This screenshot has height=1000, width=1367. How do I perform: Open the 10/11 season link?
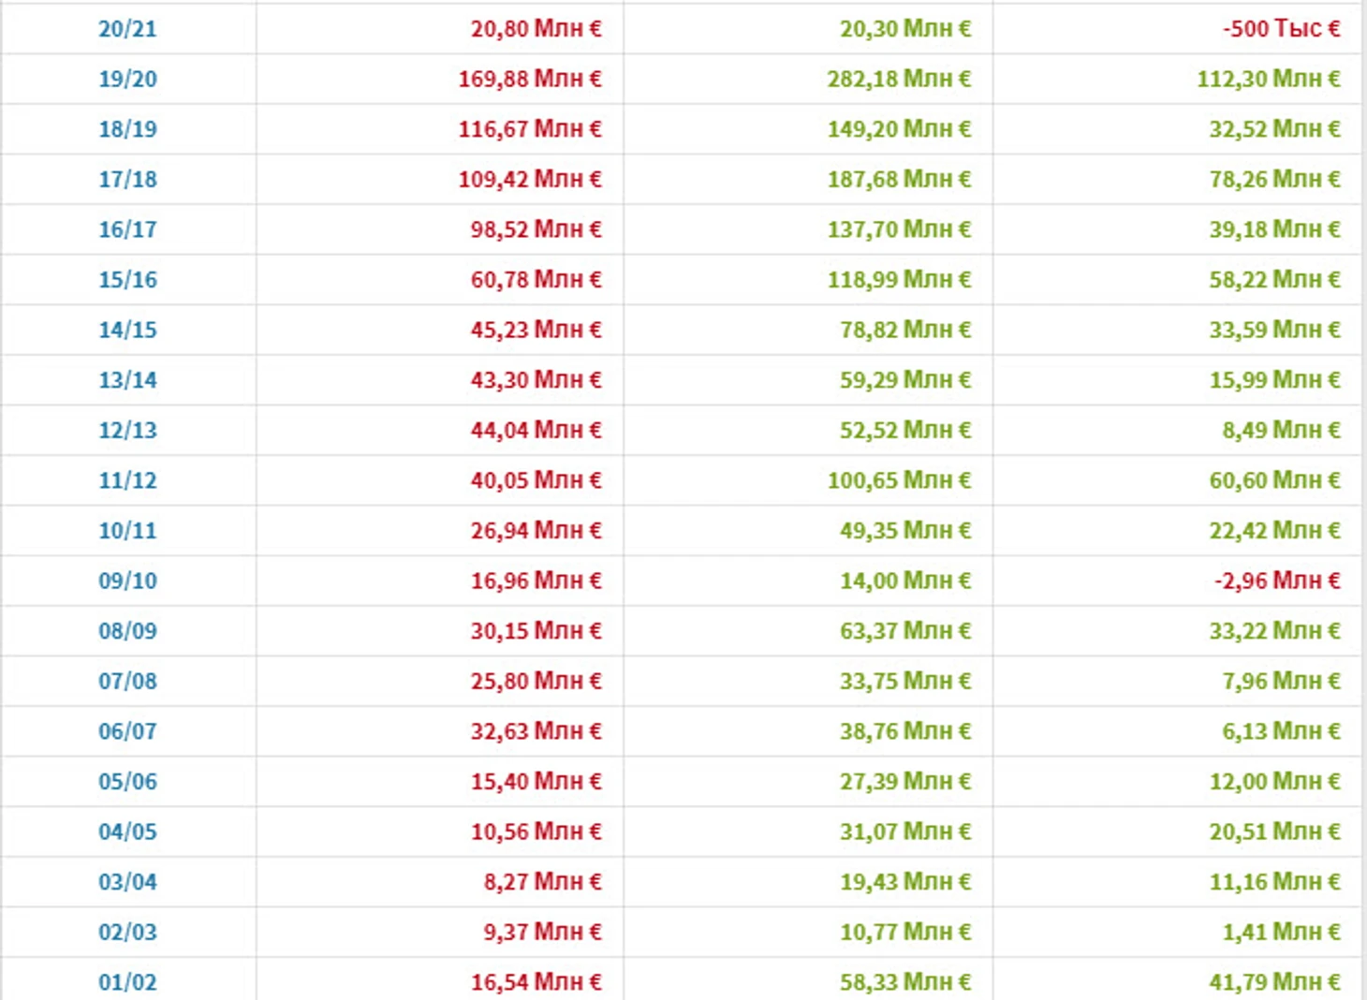[127, 531]
